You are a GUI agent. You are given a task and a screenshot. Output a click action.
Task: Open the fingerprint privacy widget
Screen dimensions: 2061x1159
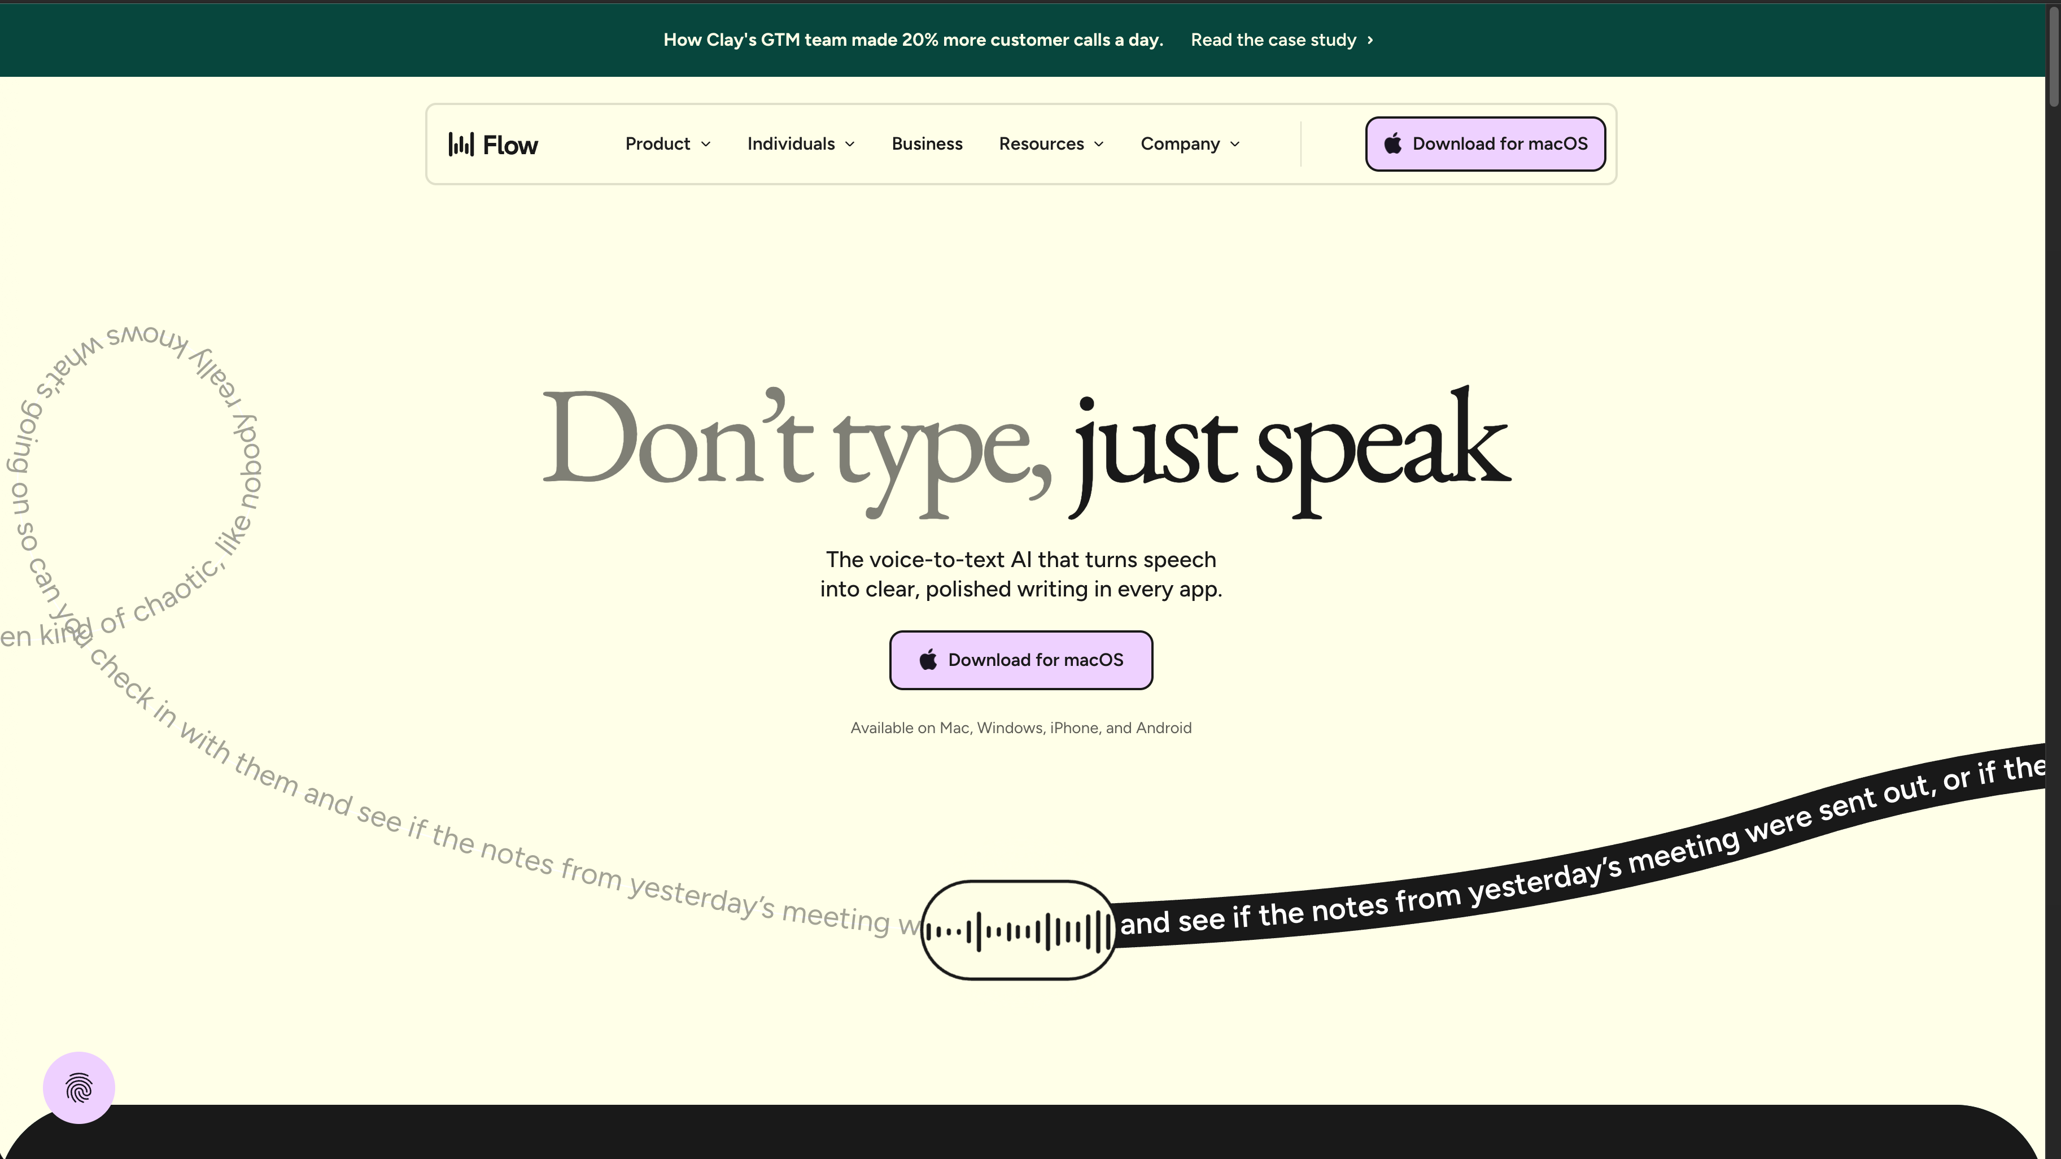point(79,1088)
